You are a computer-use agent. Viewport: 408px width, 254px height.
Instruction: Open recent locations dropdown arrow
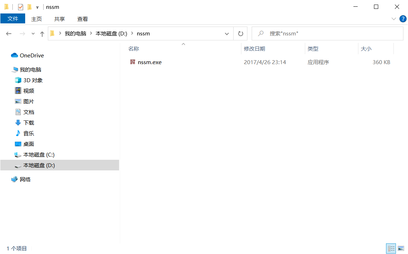click(x=33, y=34)
